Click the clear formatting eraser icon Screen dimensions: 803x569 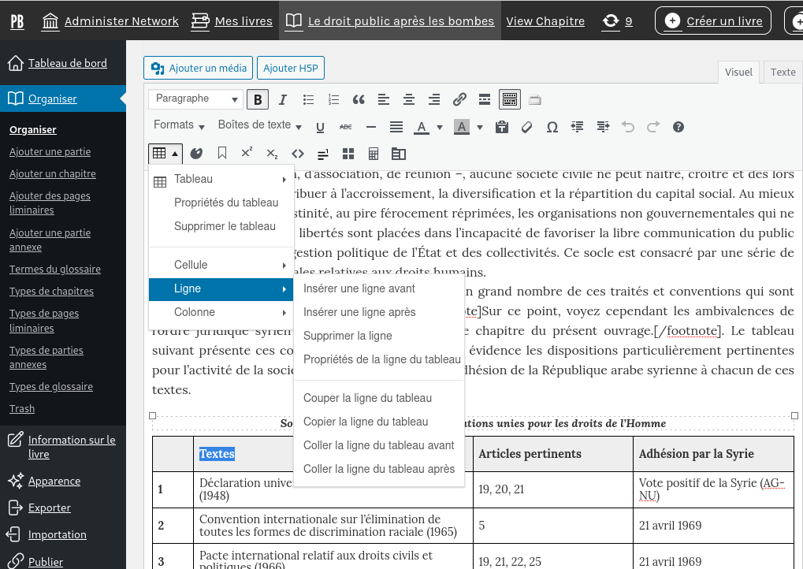pos(527,127)
